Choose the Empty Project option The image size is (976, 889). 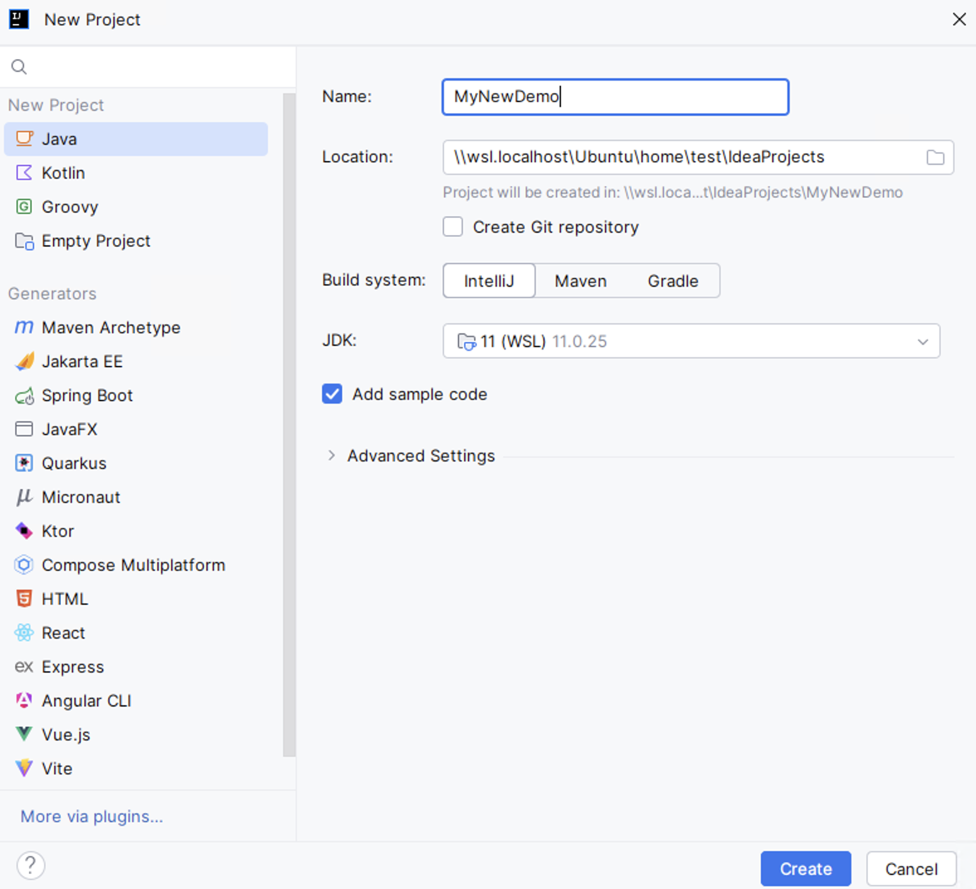[x=96, y=241]
